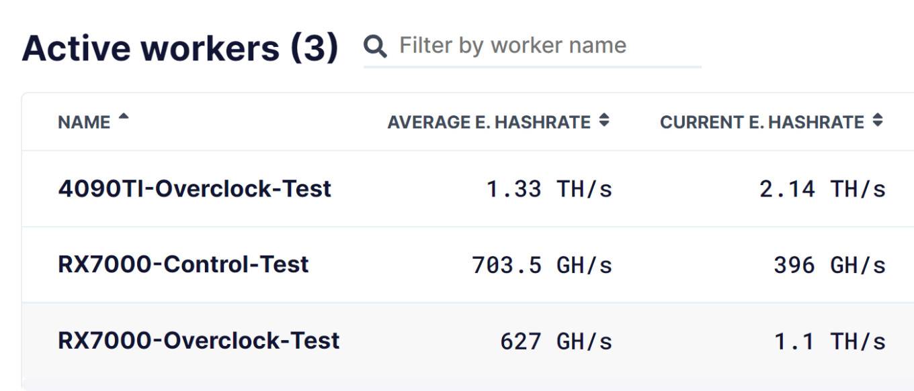914x391 pixels.
Task: Open the 4090TI-Overclock-Test worker
Action: pos(194,189)
